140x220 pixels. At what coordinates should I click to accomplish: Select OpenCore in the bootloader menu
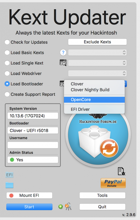point(94,100)
